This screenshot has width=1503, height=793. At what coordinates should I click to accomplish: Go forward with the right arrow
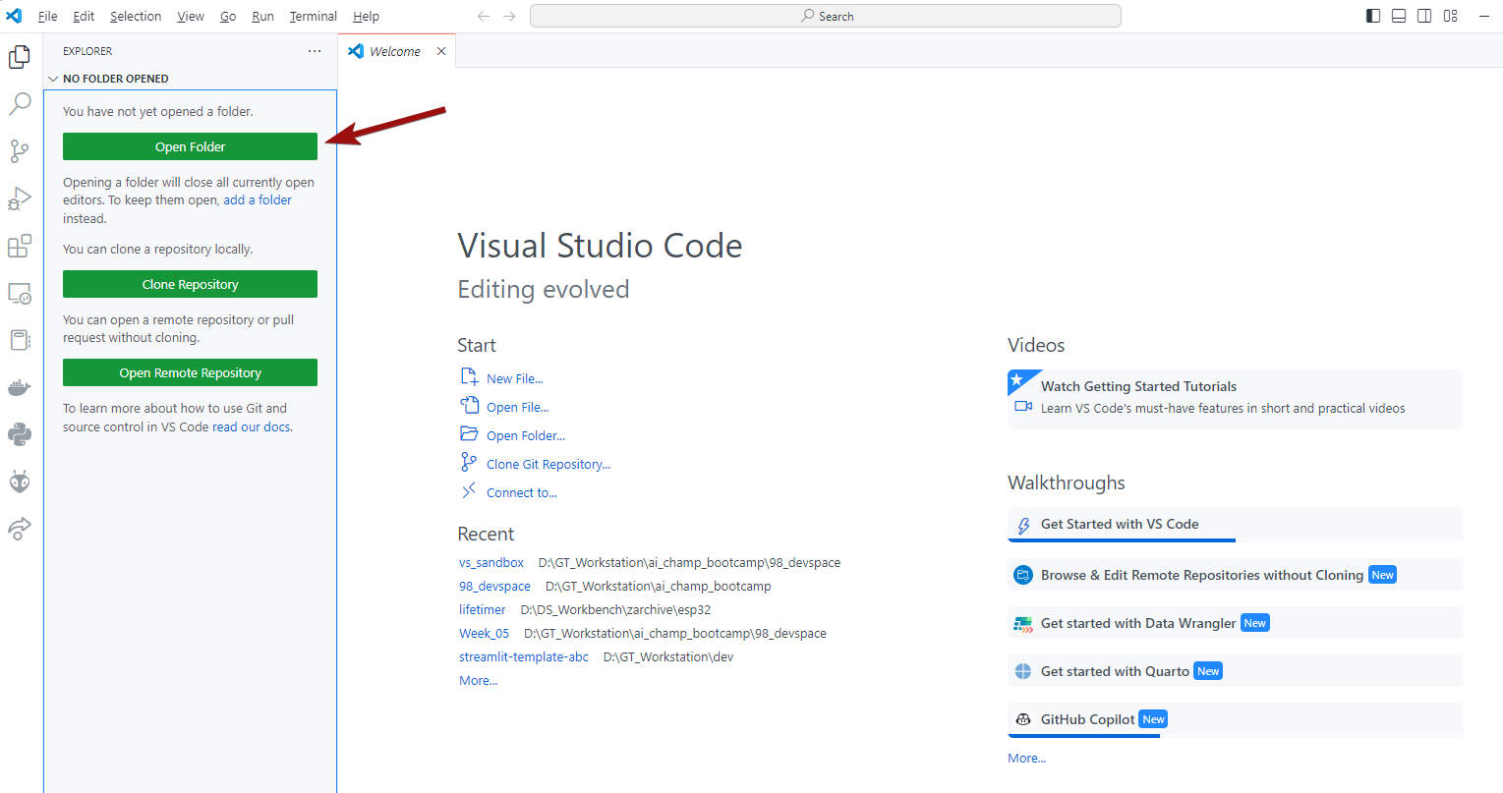pos(509,16)
